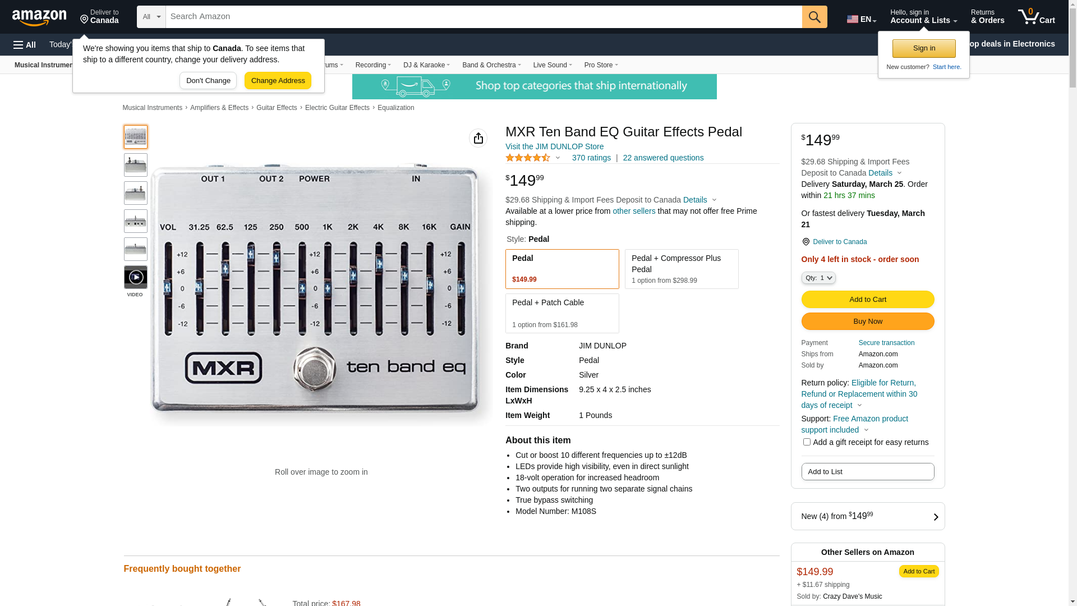Open the Qty quantity dropdown
This screenshot has width=1077, height=606.
[818, 278]
